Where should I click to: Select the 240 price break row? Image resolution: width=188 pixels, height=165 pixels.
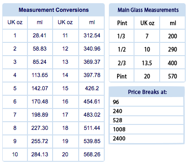pos(146,111)
